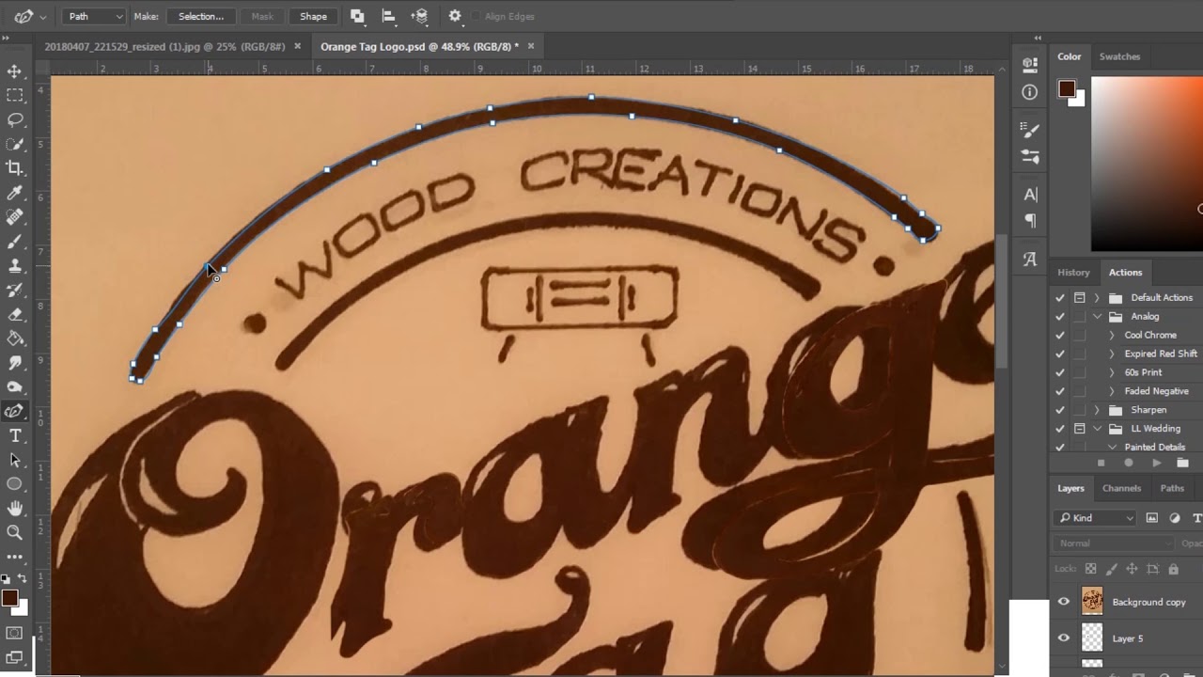This screenshot has width=1203, height=677.
Task: Change screen mode from toolbar
Action: coord(14,656)
